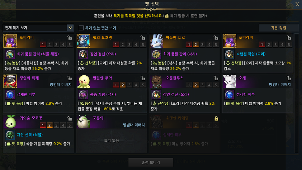Open the 전체 특기 보기 dropdown

(38, 28)
